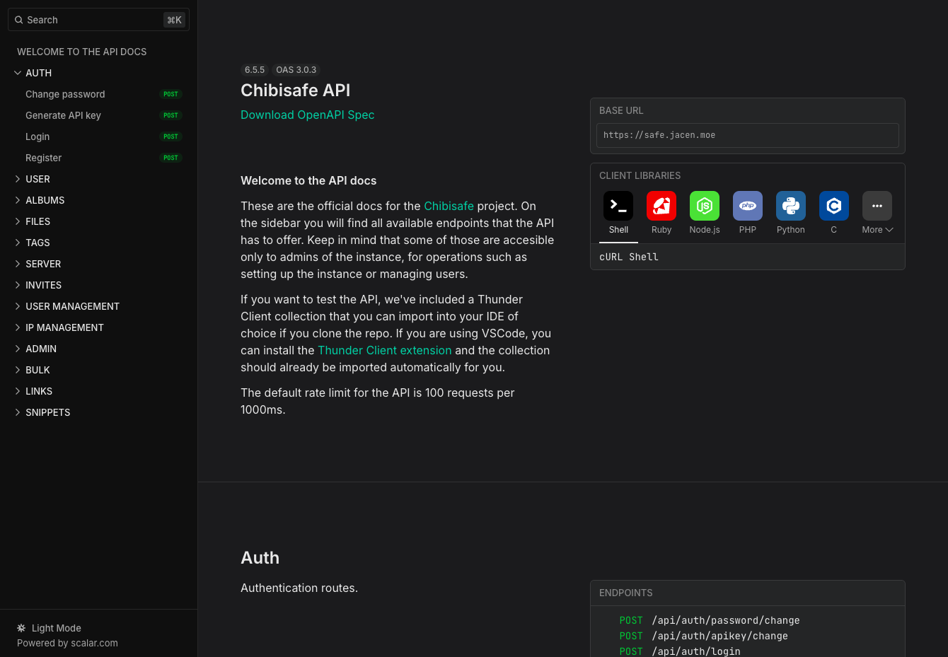
Task: Expand the SERVER sidebar section
Action: coord(18,264)
